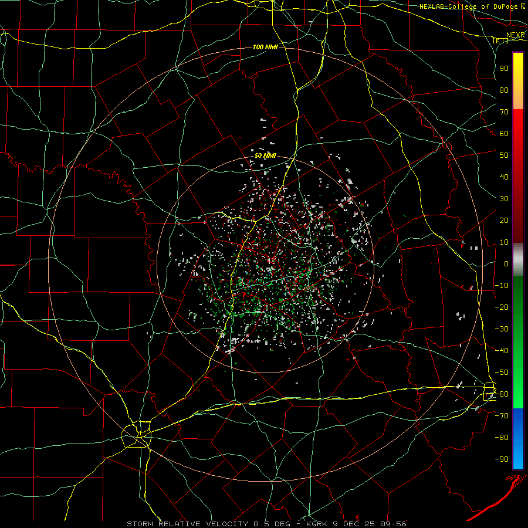
Task: Click the 0 value on velocity scale
Action: pyautogui.click(x=506, y=263)
